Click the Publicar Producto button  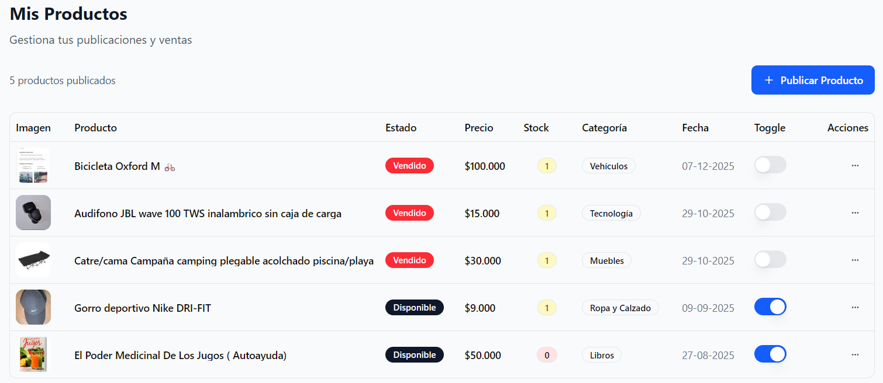coord(813,80)
